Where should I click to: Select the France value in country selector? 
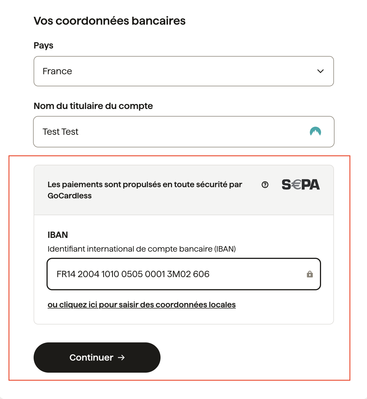click(x=57, y=71)
